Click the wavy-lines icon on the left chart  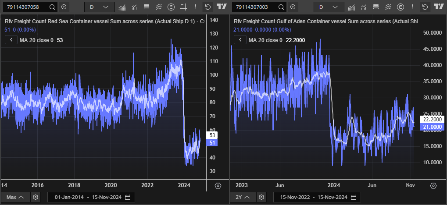159,7
